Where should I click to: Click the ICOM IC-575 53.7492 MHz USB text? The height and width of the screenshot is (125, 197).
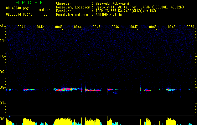pos(126,11)
